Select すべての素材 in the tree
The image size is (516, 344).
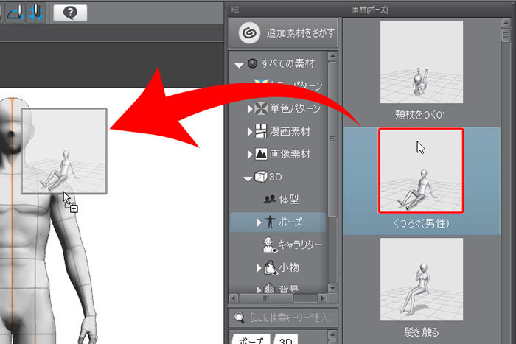[287, 63]
